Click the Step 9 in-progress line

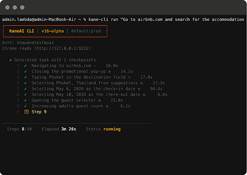click(39, 112)
